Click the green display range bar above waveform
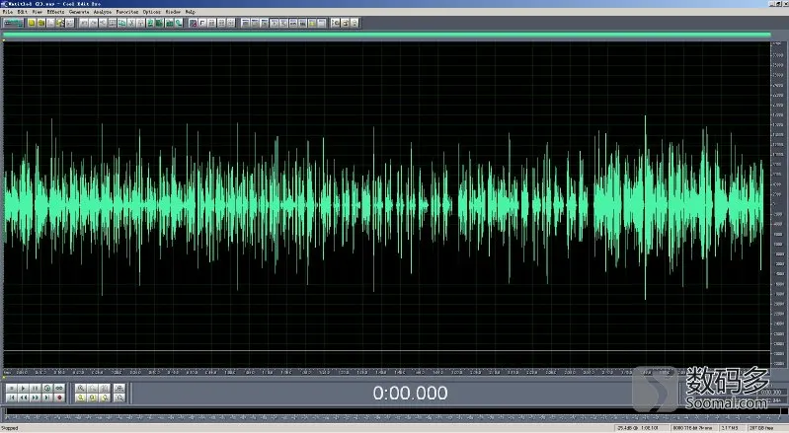Viewport: 789px width, 433px height. [386, 35]
